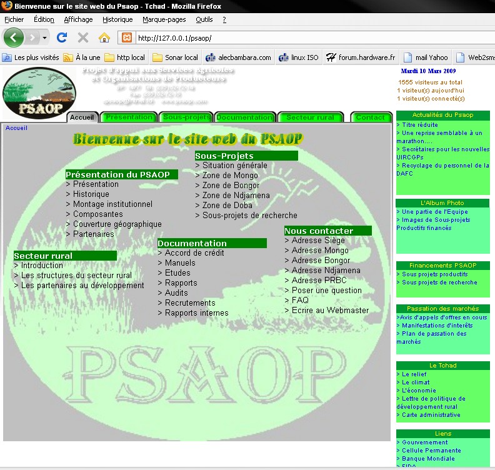
Task: Click the orange site favicon in address bar
Action: (x=126, y=37)
